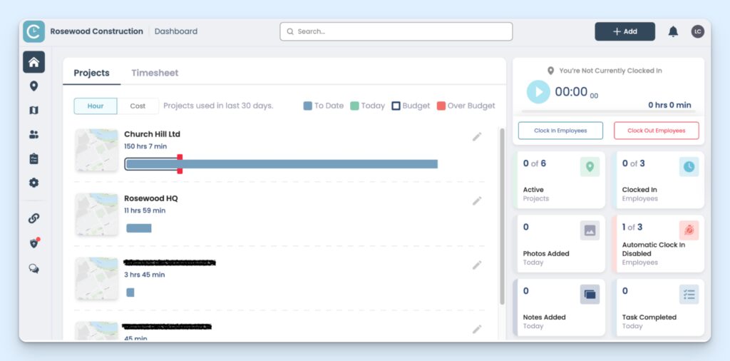Select the Hour view toggle
Screen dimensions: 730x361
[96, 106]
